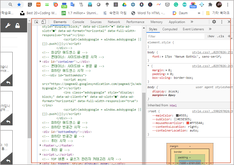The height and width of the screenshot is (165, 234).
Task: Click the --mainColor #555 color swatch
Action: (177, 115)
